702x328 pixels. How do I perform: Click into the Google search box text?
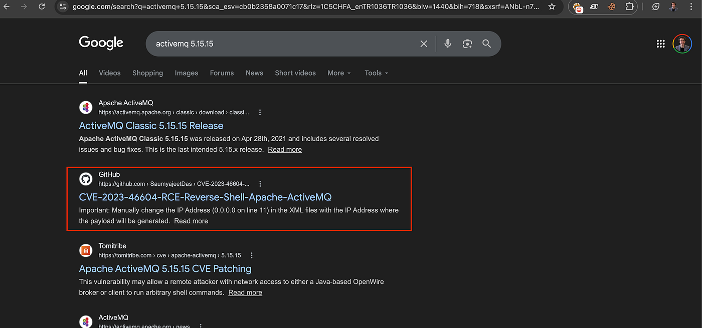coord(185,44)
